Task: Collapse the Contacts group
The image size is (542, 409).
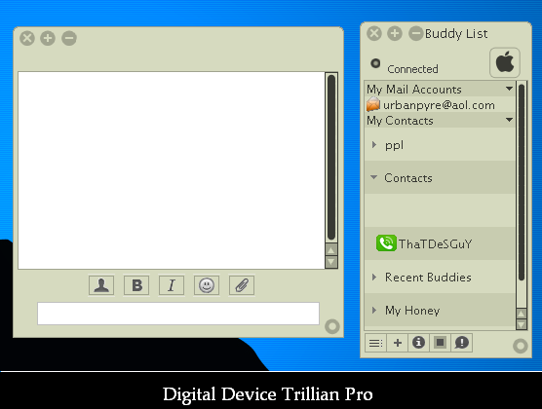Action: point(373,177)
